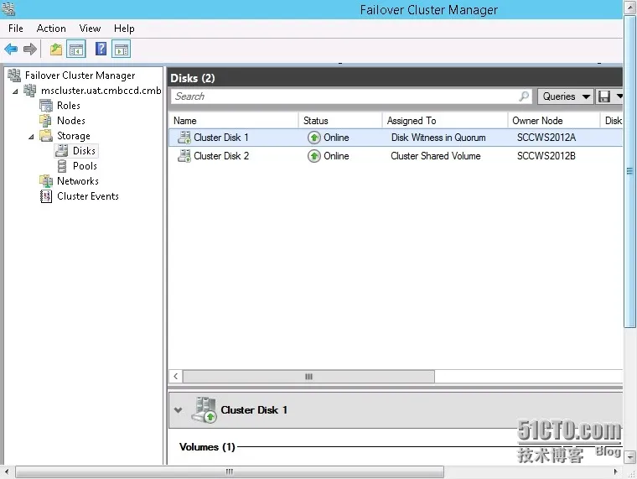Click the Failover Cluster Manager root tree icon

coord(14,75)
